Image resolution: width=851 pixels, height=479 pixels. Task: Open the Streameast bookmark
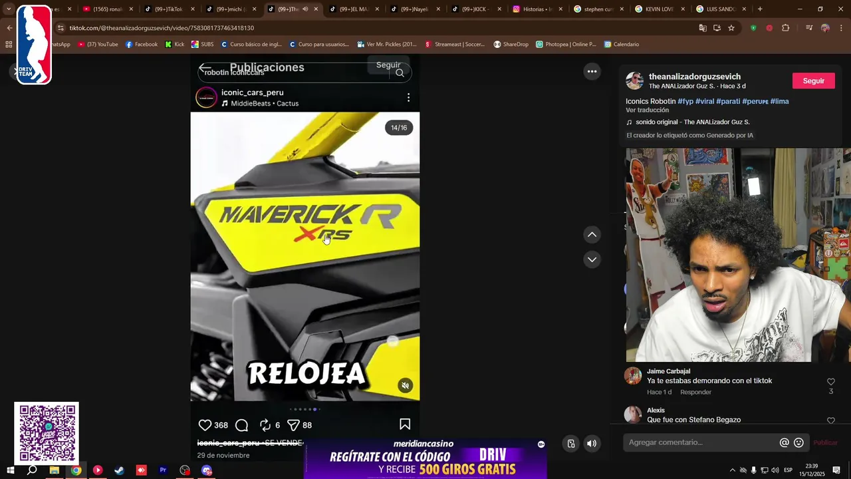[454, 45]
